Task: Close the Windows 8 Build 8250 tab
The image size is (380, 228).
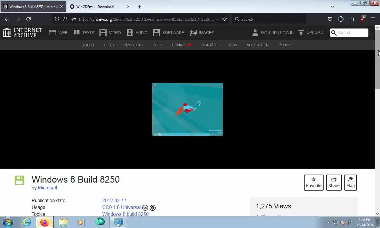Action: [61, 7]
